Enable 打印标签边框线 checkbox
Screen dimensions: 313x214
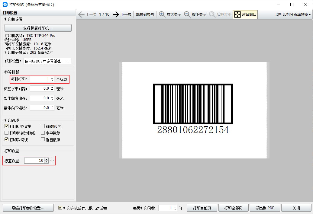[x=7, y=133]
